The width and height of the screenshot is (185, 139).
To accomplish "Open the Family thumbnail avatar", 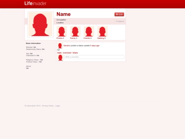I will (75, 31).
